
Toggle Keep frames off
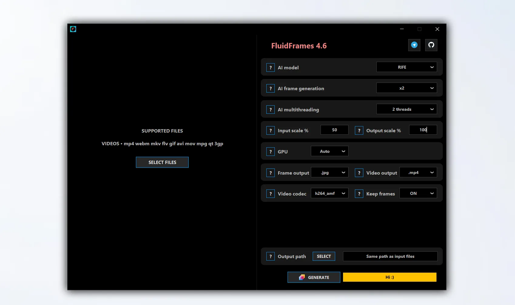point(418,193)
